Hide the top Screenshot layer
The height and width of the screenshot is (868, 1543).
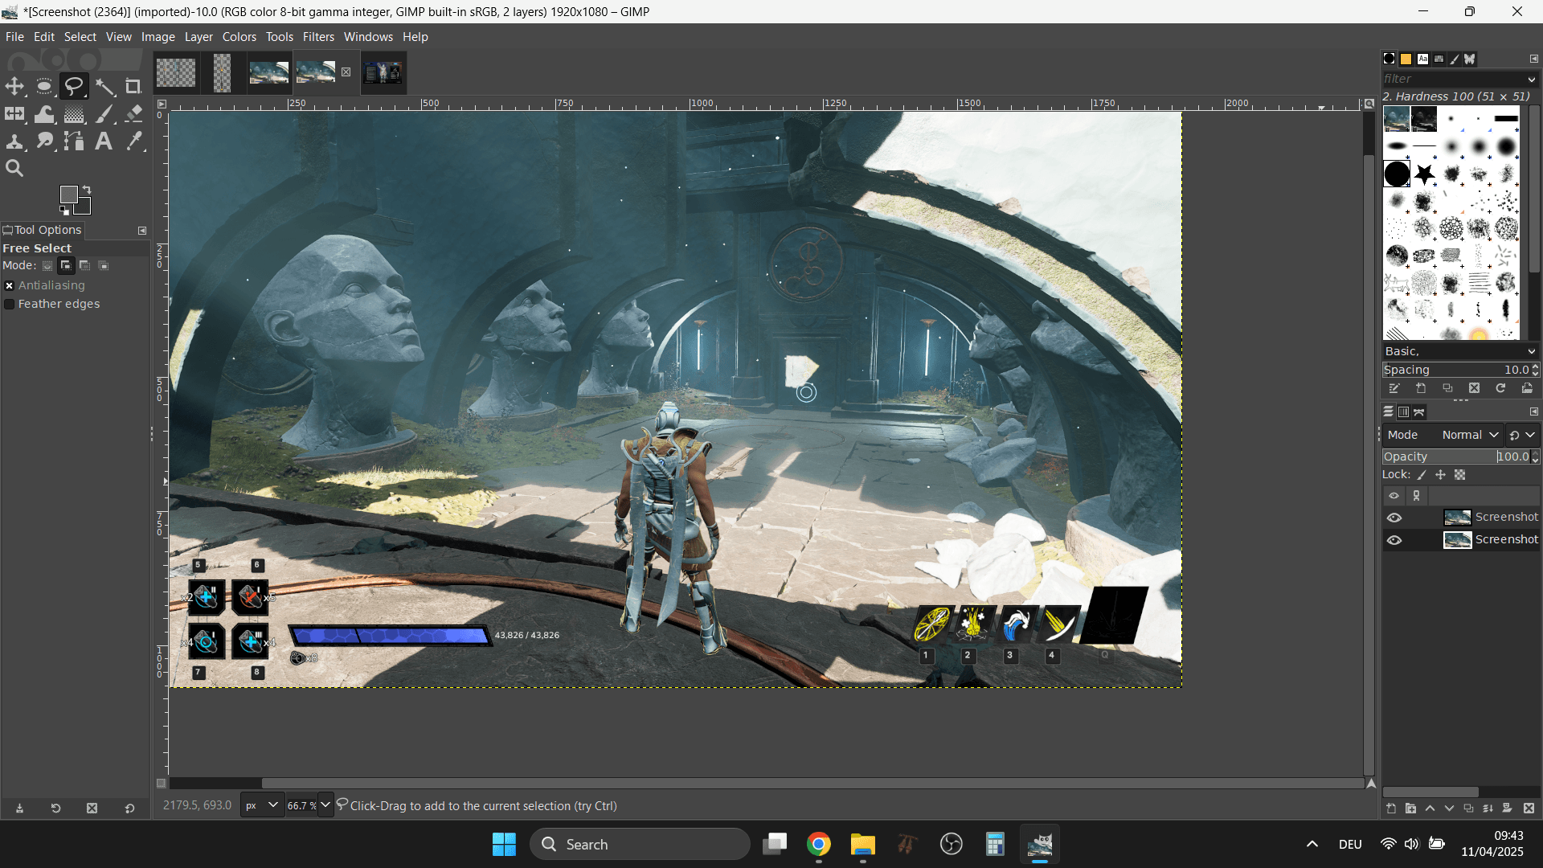(1394, 518)
